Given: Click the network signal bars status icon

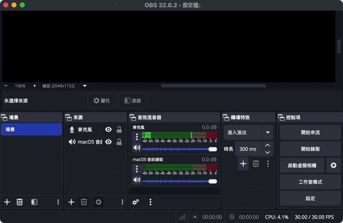Looking at the screenshot, I should pyautogui.click(x=182, y=217).
